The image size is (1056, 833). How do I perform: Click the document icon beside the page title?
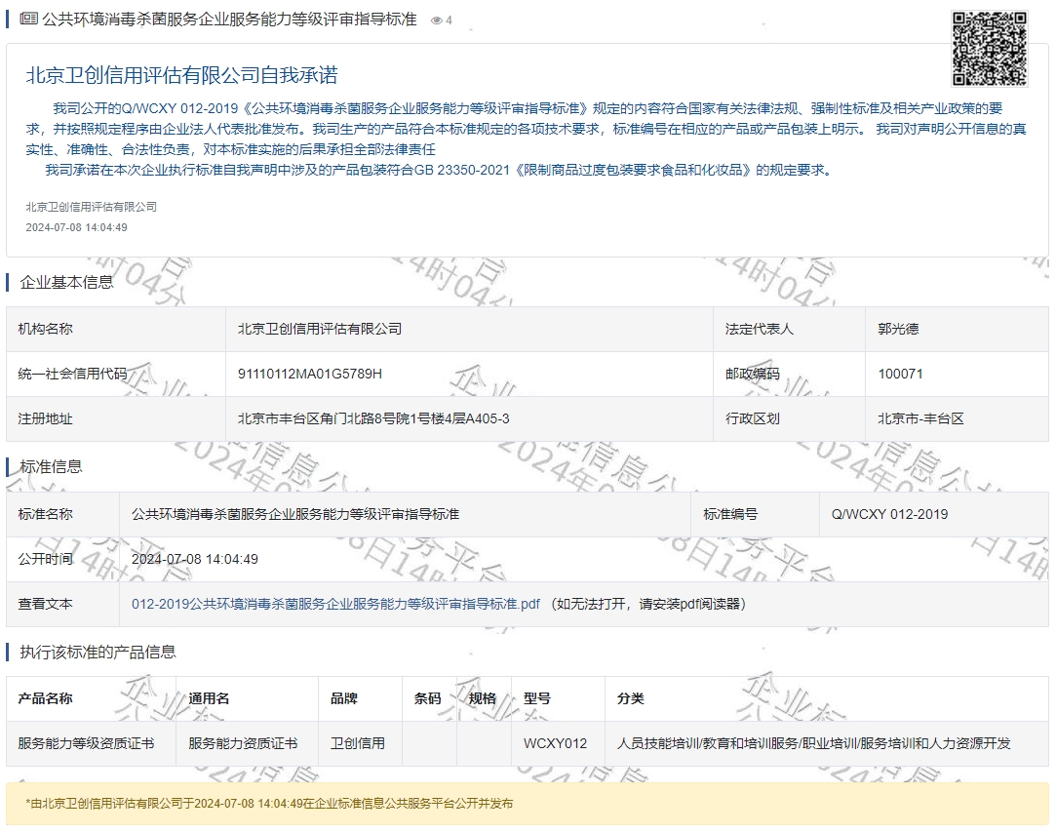click(29, 19)
